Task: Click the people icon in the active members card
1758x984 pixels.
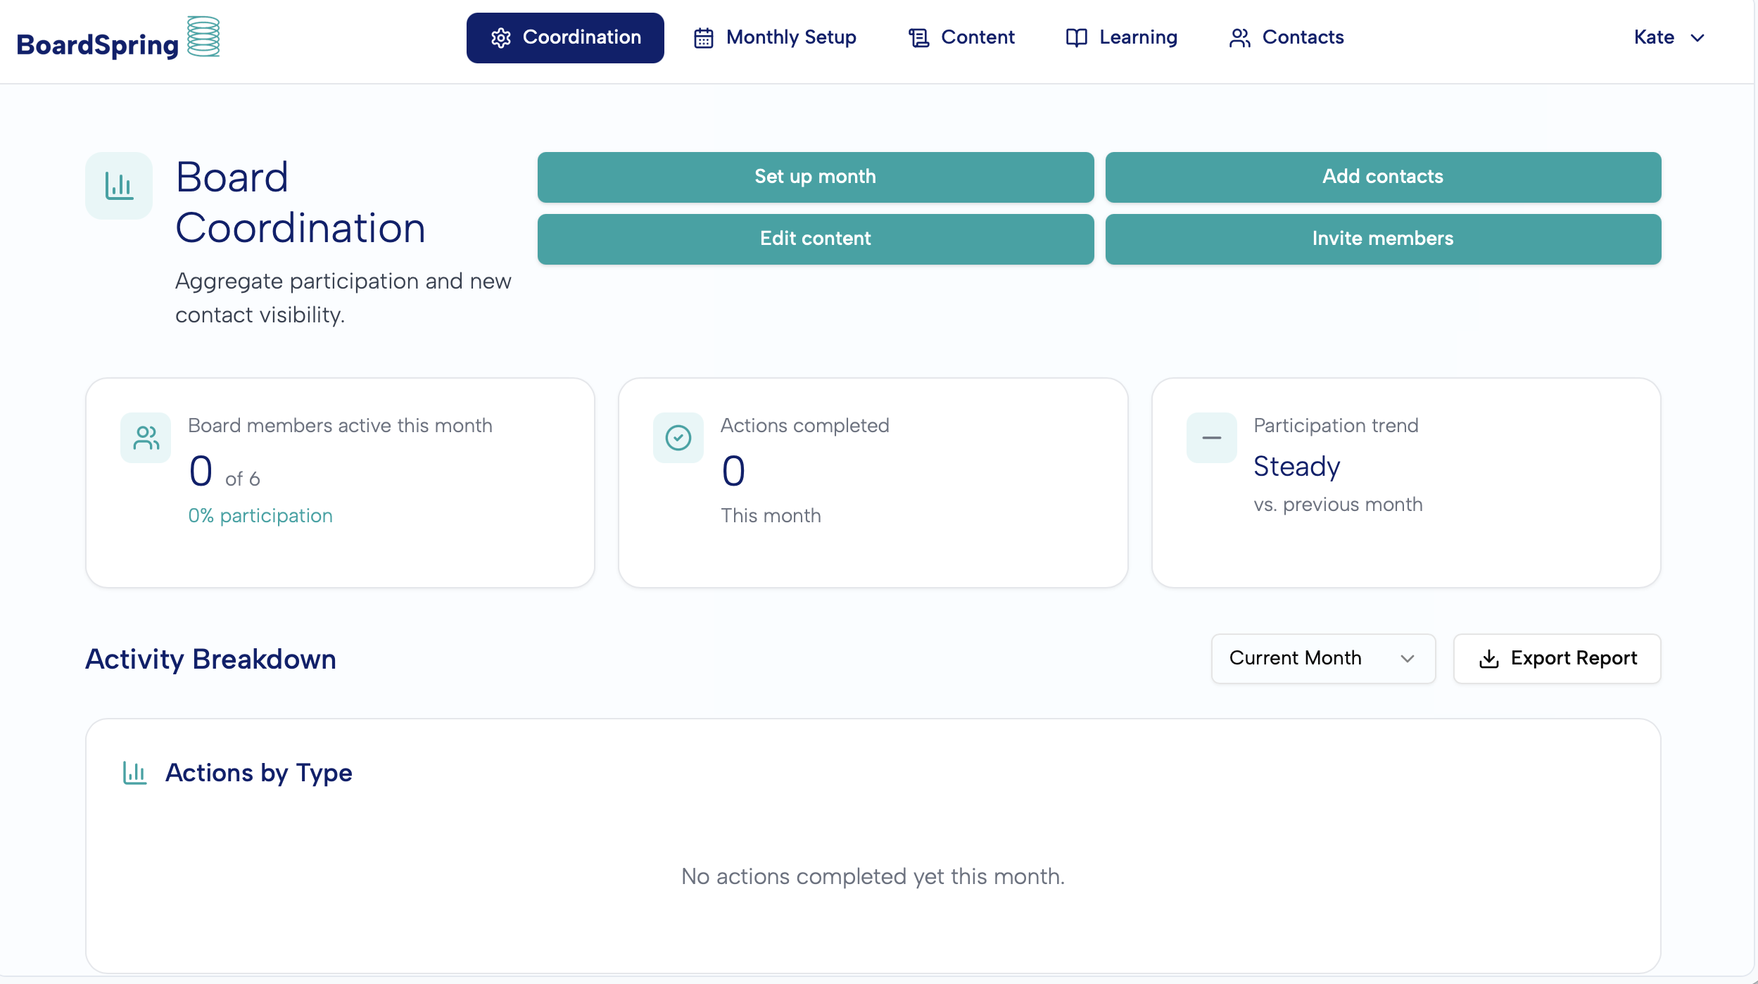Action: click(146, 438)
